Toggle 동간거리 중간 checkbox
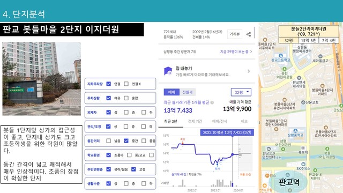Screen dimensions: 343x193 point(126,140)
